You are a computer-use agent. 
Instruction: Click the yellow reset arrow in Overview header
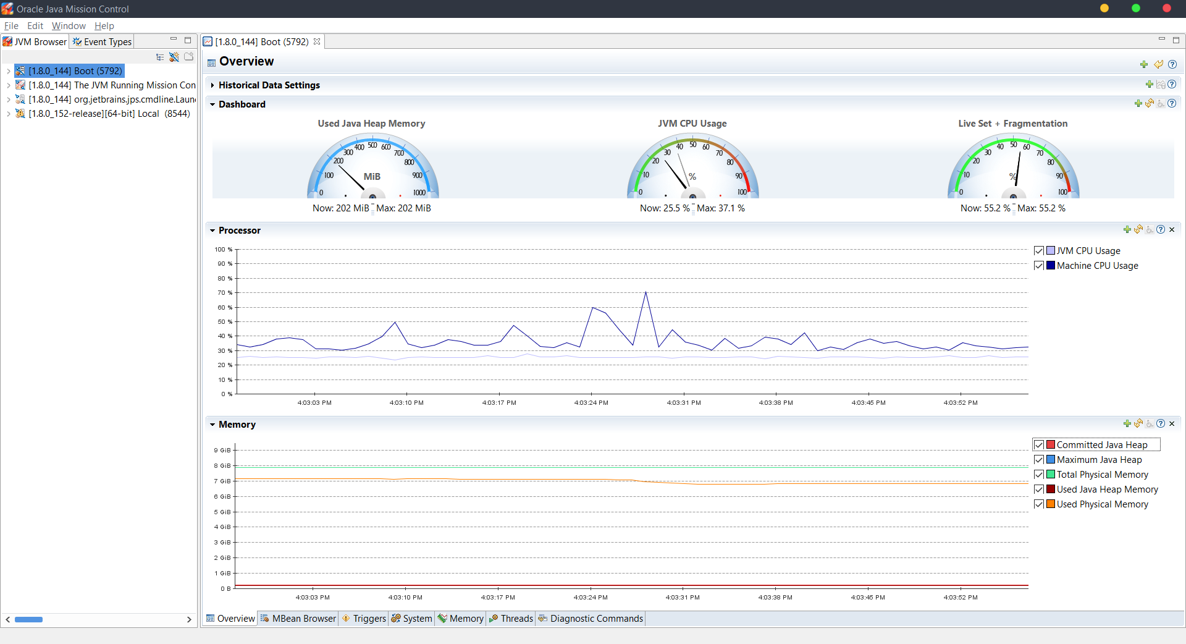click(x=1158, y=64)
